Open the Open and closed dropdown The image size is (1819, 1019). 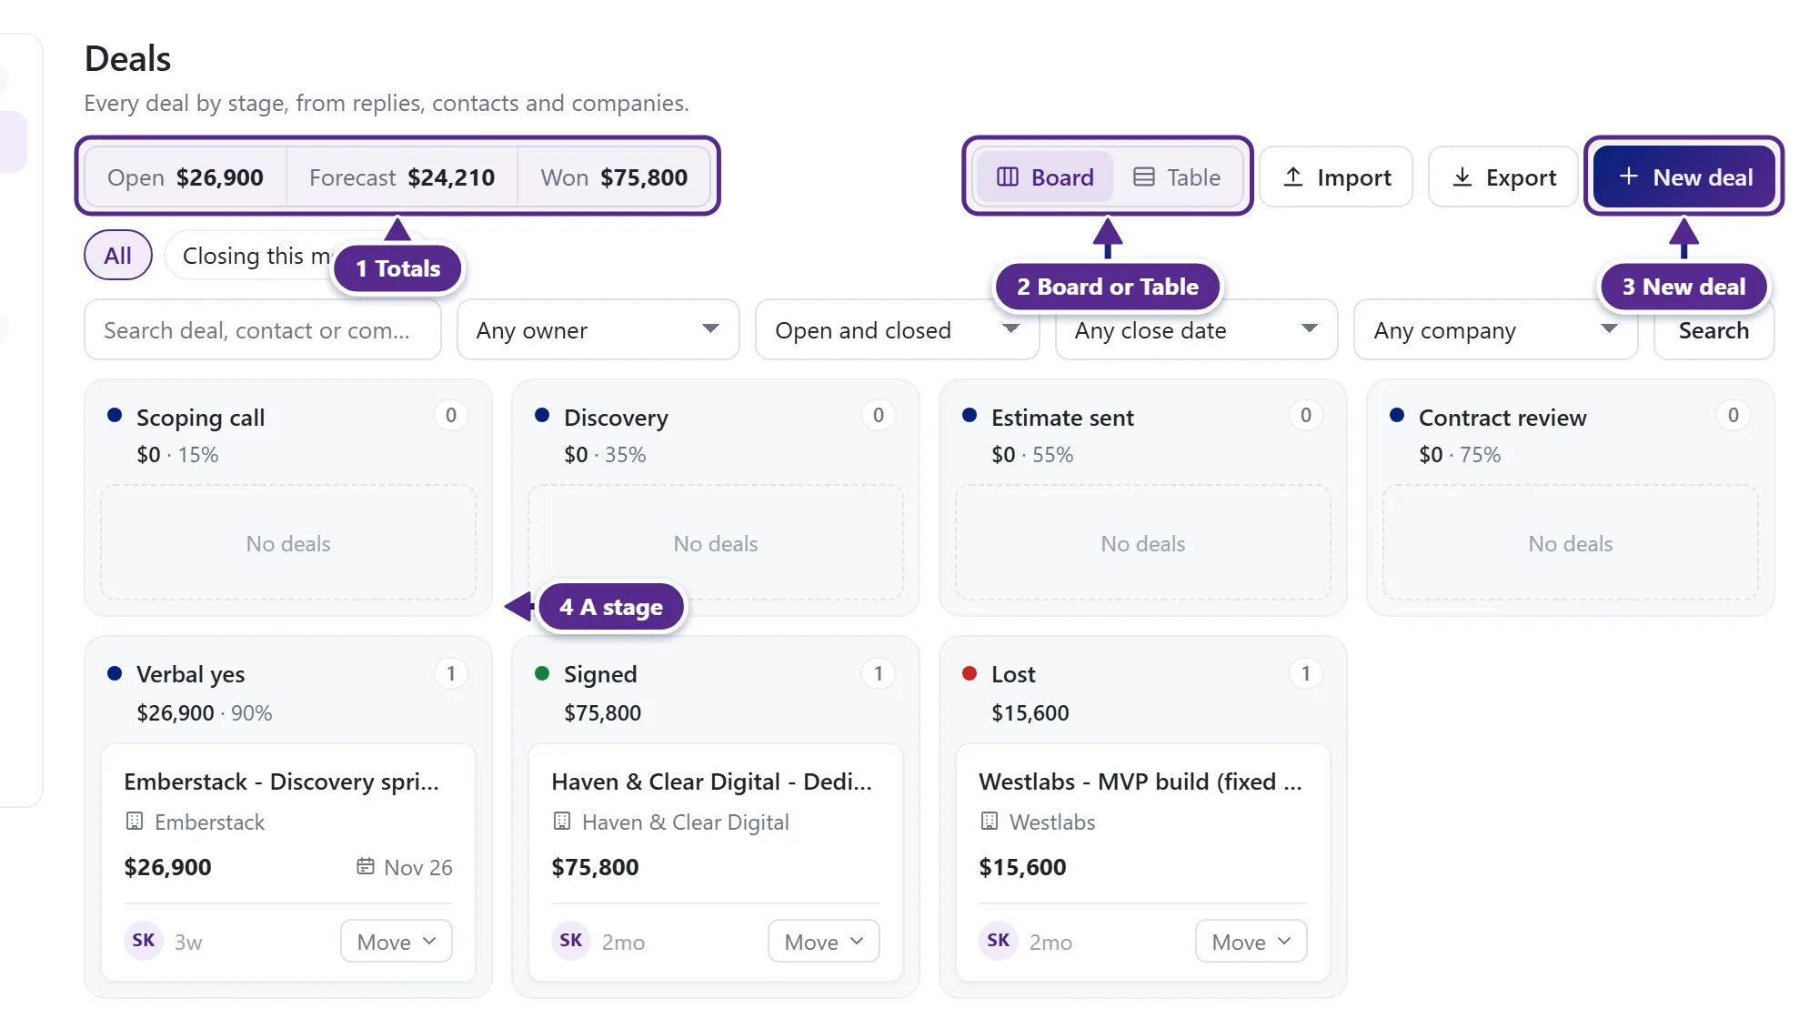(x=898, y=330)
